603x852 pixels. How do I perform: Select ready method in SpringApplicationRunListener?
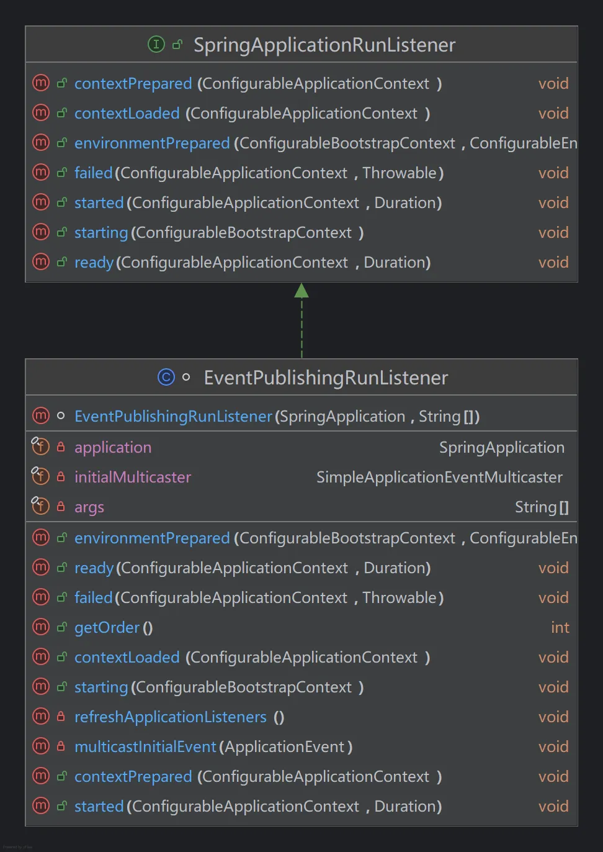click(x=94, y=263)
